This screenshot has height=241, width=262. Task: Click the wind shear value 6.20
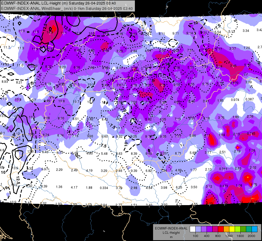(63, 67)
